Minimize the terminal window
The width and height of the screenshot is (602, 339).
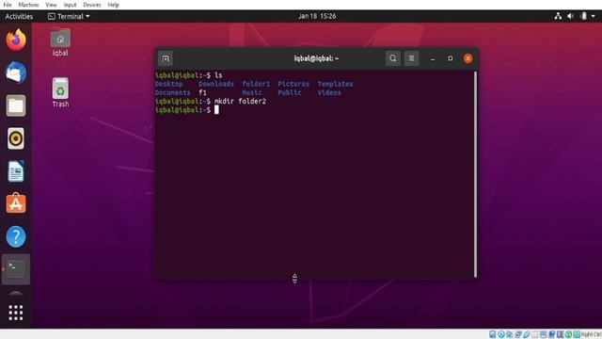pyautogui.click(x=433, y=58)
